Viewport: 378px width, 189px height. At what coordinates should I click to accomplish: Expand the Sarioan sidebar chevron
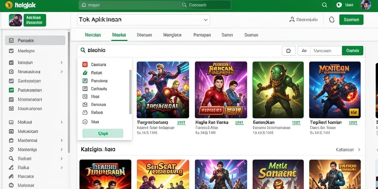click(x=62, y=159)
